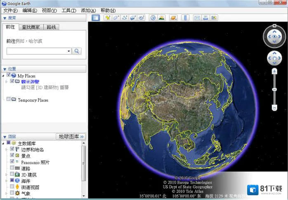
Task: Toggle the My Places checkbox
Action: (x=8, y=75)
